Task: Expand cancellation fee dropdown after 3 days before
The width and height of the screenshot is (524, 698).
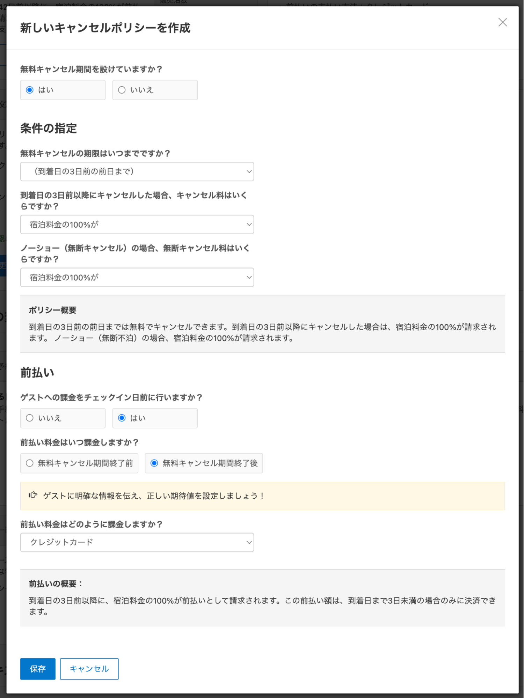Action: pos(137,225)
